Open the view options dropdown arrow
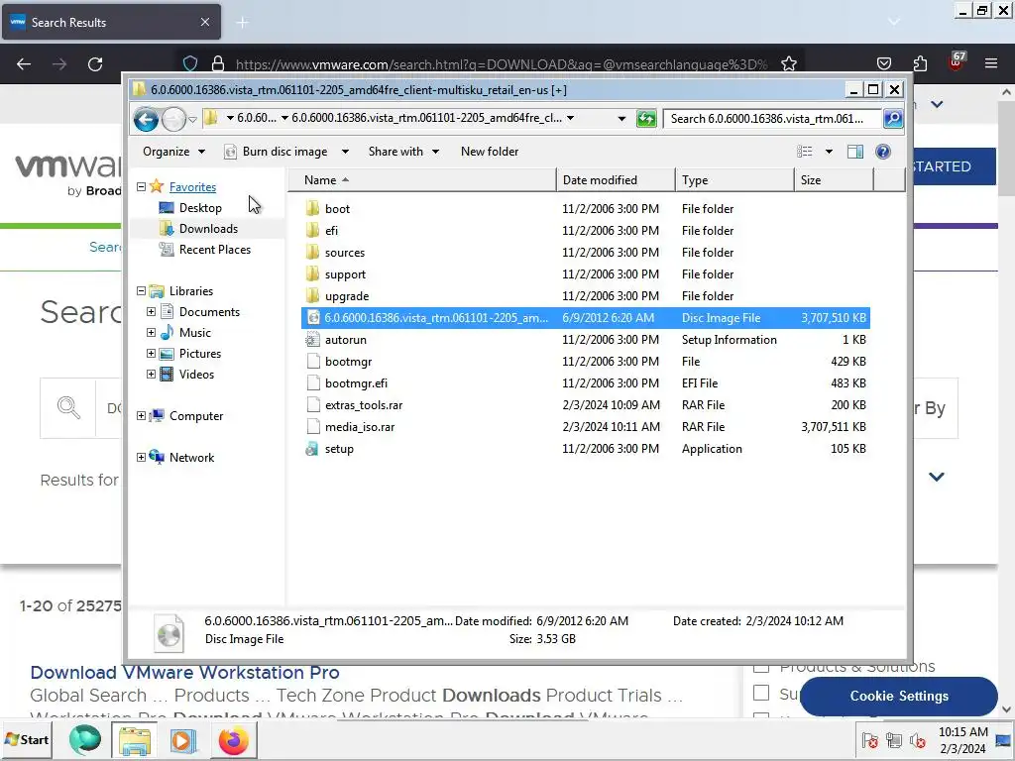 pos(829,152)
